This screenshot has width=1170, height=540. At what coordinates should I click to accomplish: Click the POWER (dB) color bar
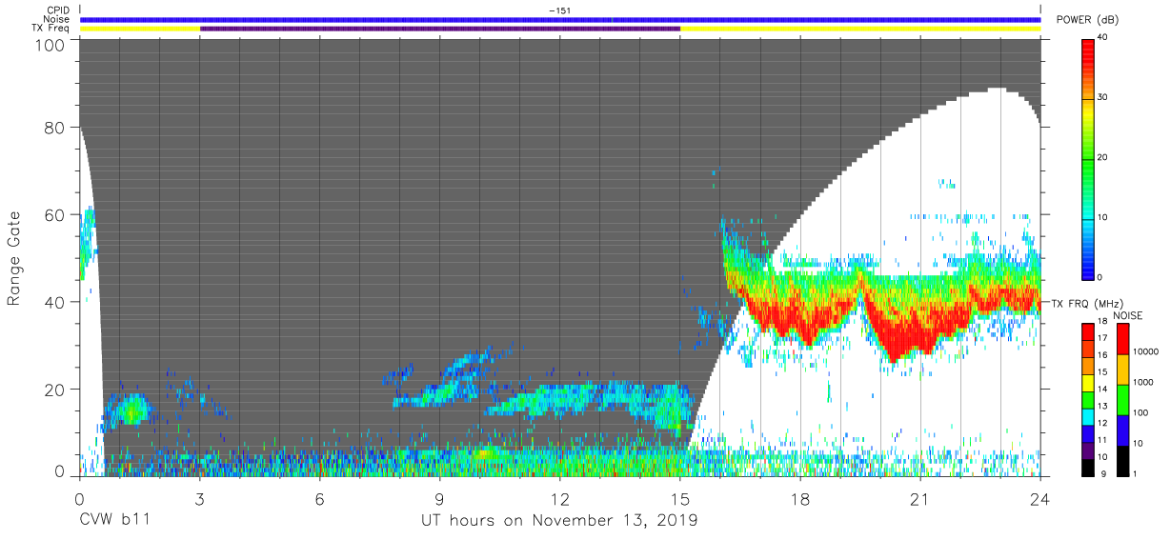tap(1088, 157)
